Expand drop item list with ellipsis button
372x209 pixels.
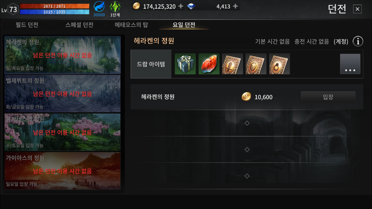point(350,64)
